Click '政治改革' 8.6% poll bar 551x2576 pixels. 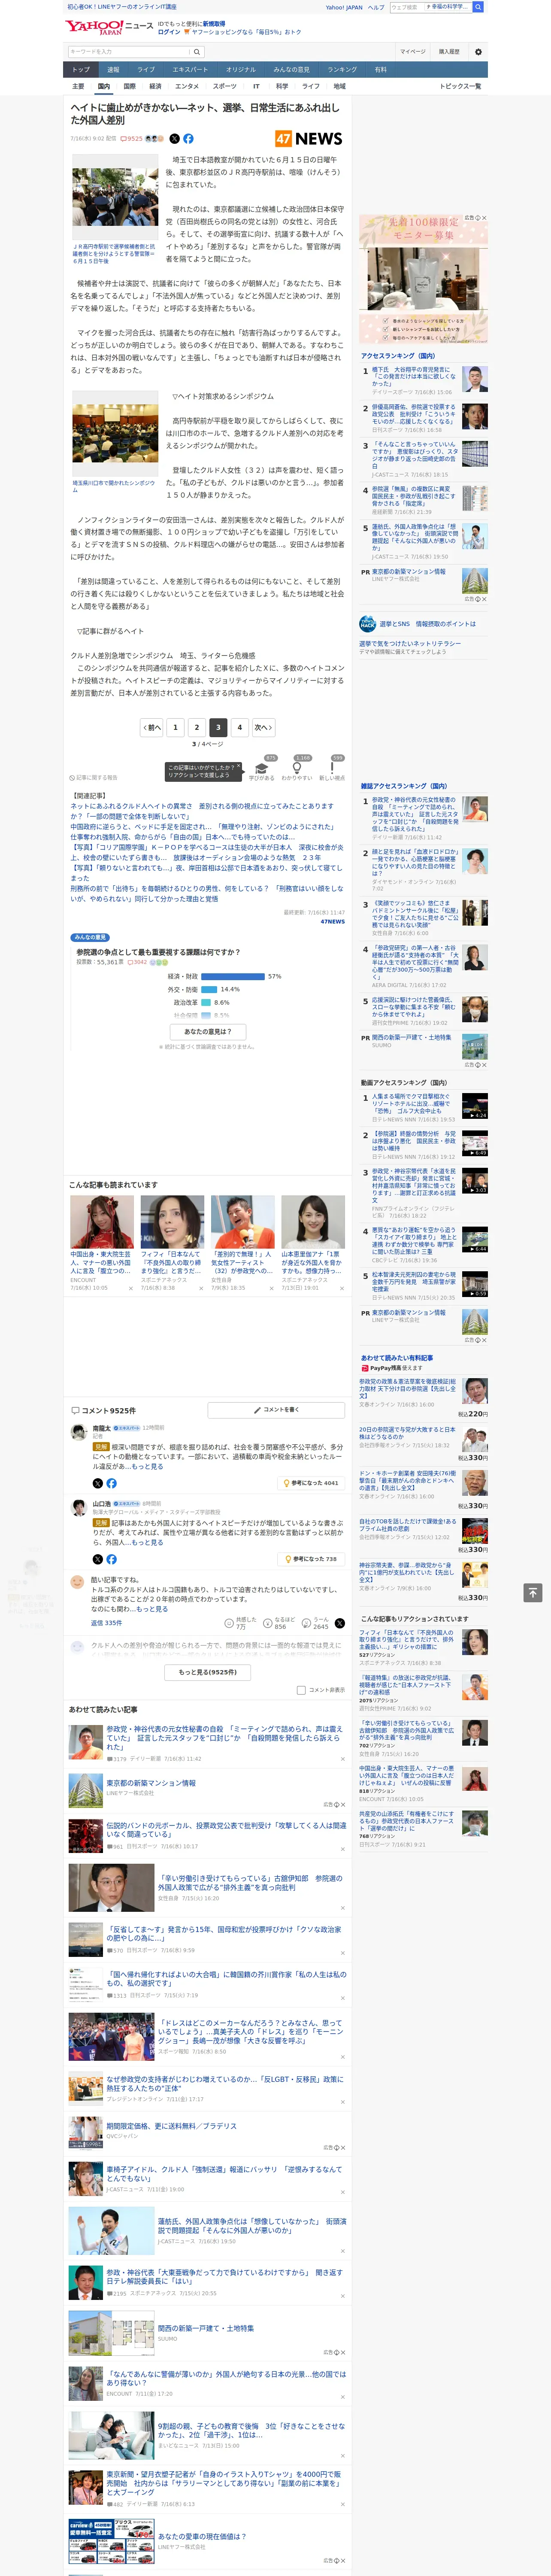click(x=206, y=1002)
